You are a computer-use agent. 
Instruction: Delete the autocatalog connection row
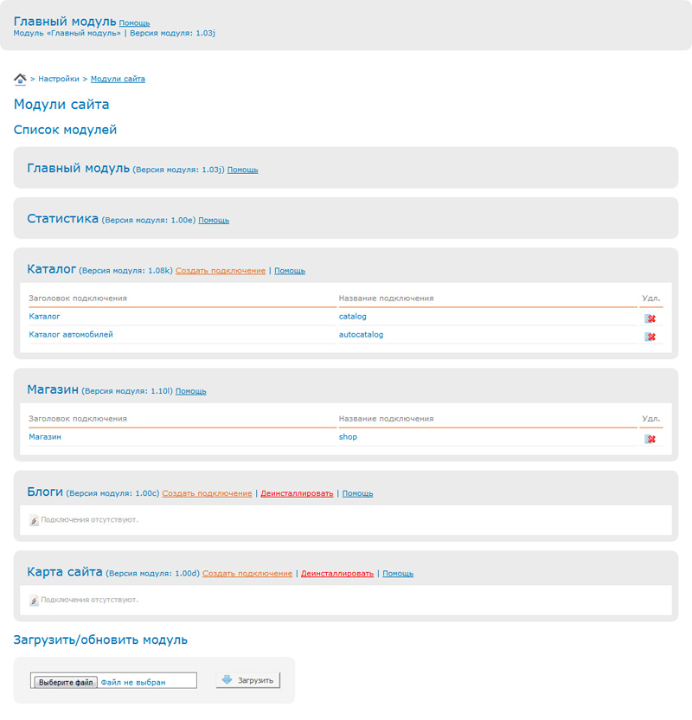coord(650,337)
